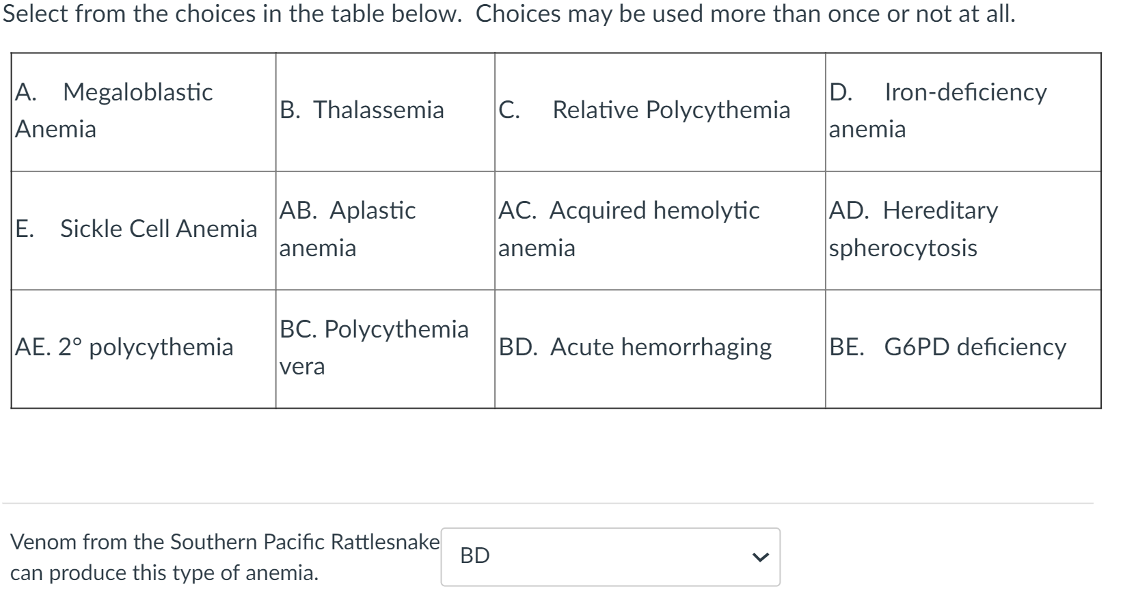Click the Polycythemia vera choice cell
Image resolution: width=1123 pixels, height=604 pixels.
coord(385,348)
